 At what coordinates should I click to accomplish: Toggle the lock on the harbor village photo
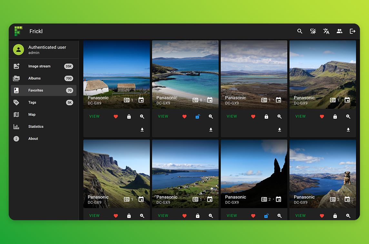[x=198, y=216]
